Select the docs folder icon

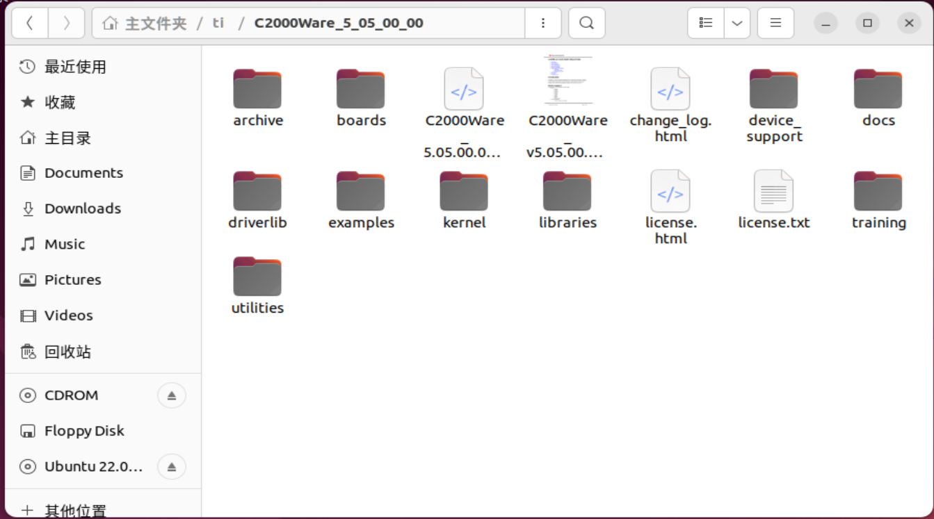coord(878,89)
